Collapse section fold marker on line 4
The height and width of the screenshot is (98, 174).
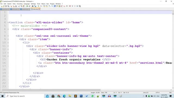pyautogui.click(x=8, y=22)
